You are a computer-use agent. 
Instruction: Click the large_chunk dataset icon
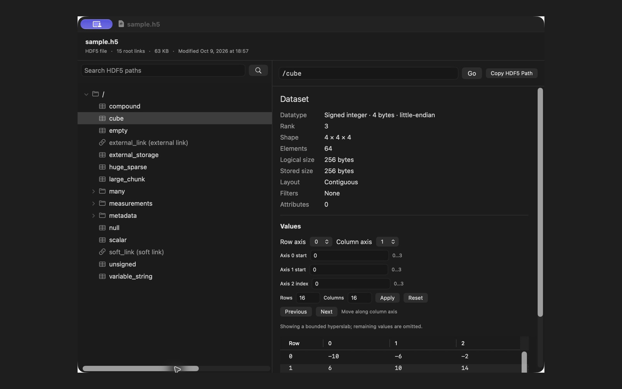click(x=102, y=179)
